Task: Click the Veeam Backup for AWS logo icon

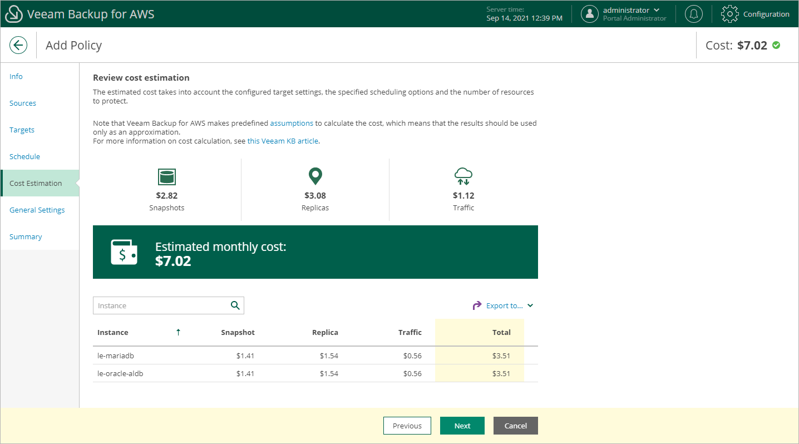Action: tap(13, 14)
